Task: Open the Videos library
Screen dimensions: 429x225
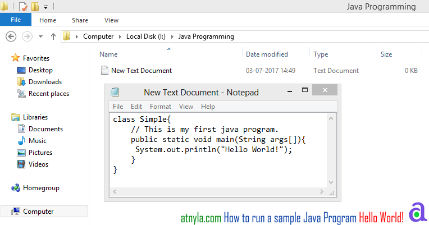Action: 38,164
